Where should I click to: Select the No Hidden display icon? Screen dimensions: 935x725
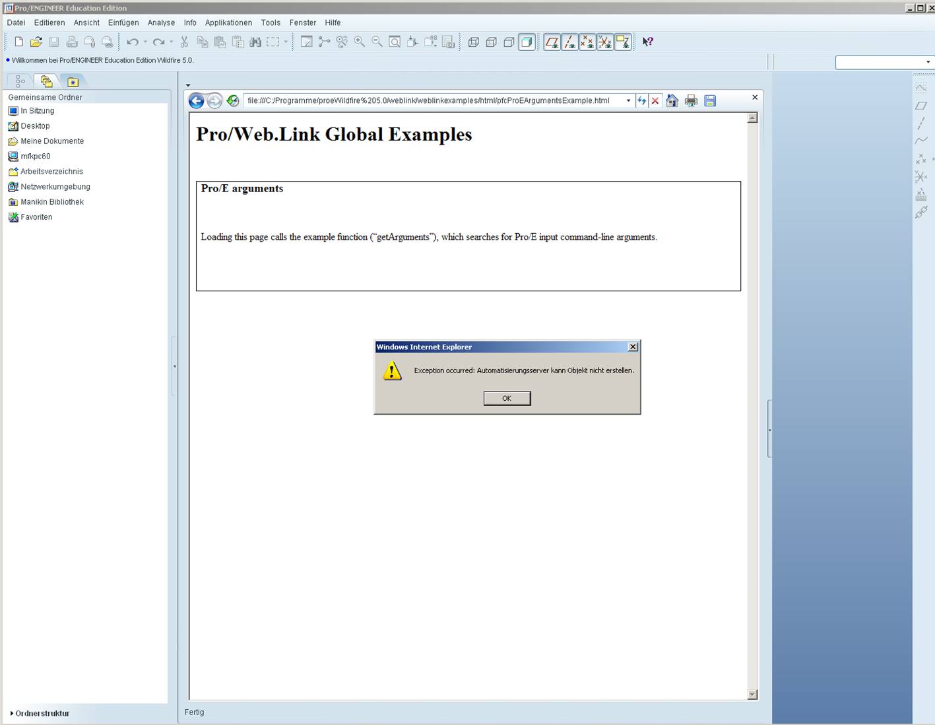click(x=509, y=42)
